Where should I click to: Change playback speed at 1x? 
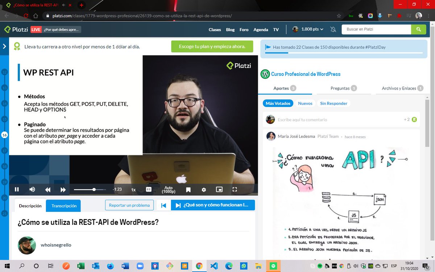pos(133,189)
